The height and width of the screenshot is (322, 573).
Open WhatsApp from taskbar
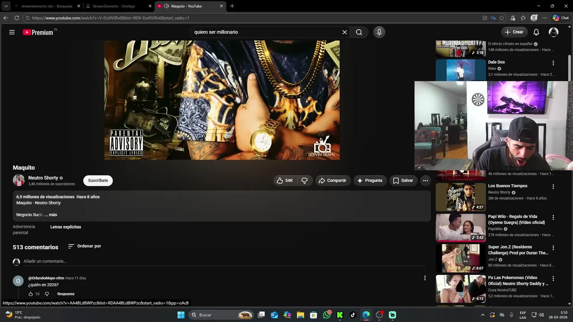pyautogui.click(x=327, y=315)
